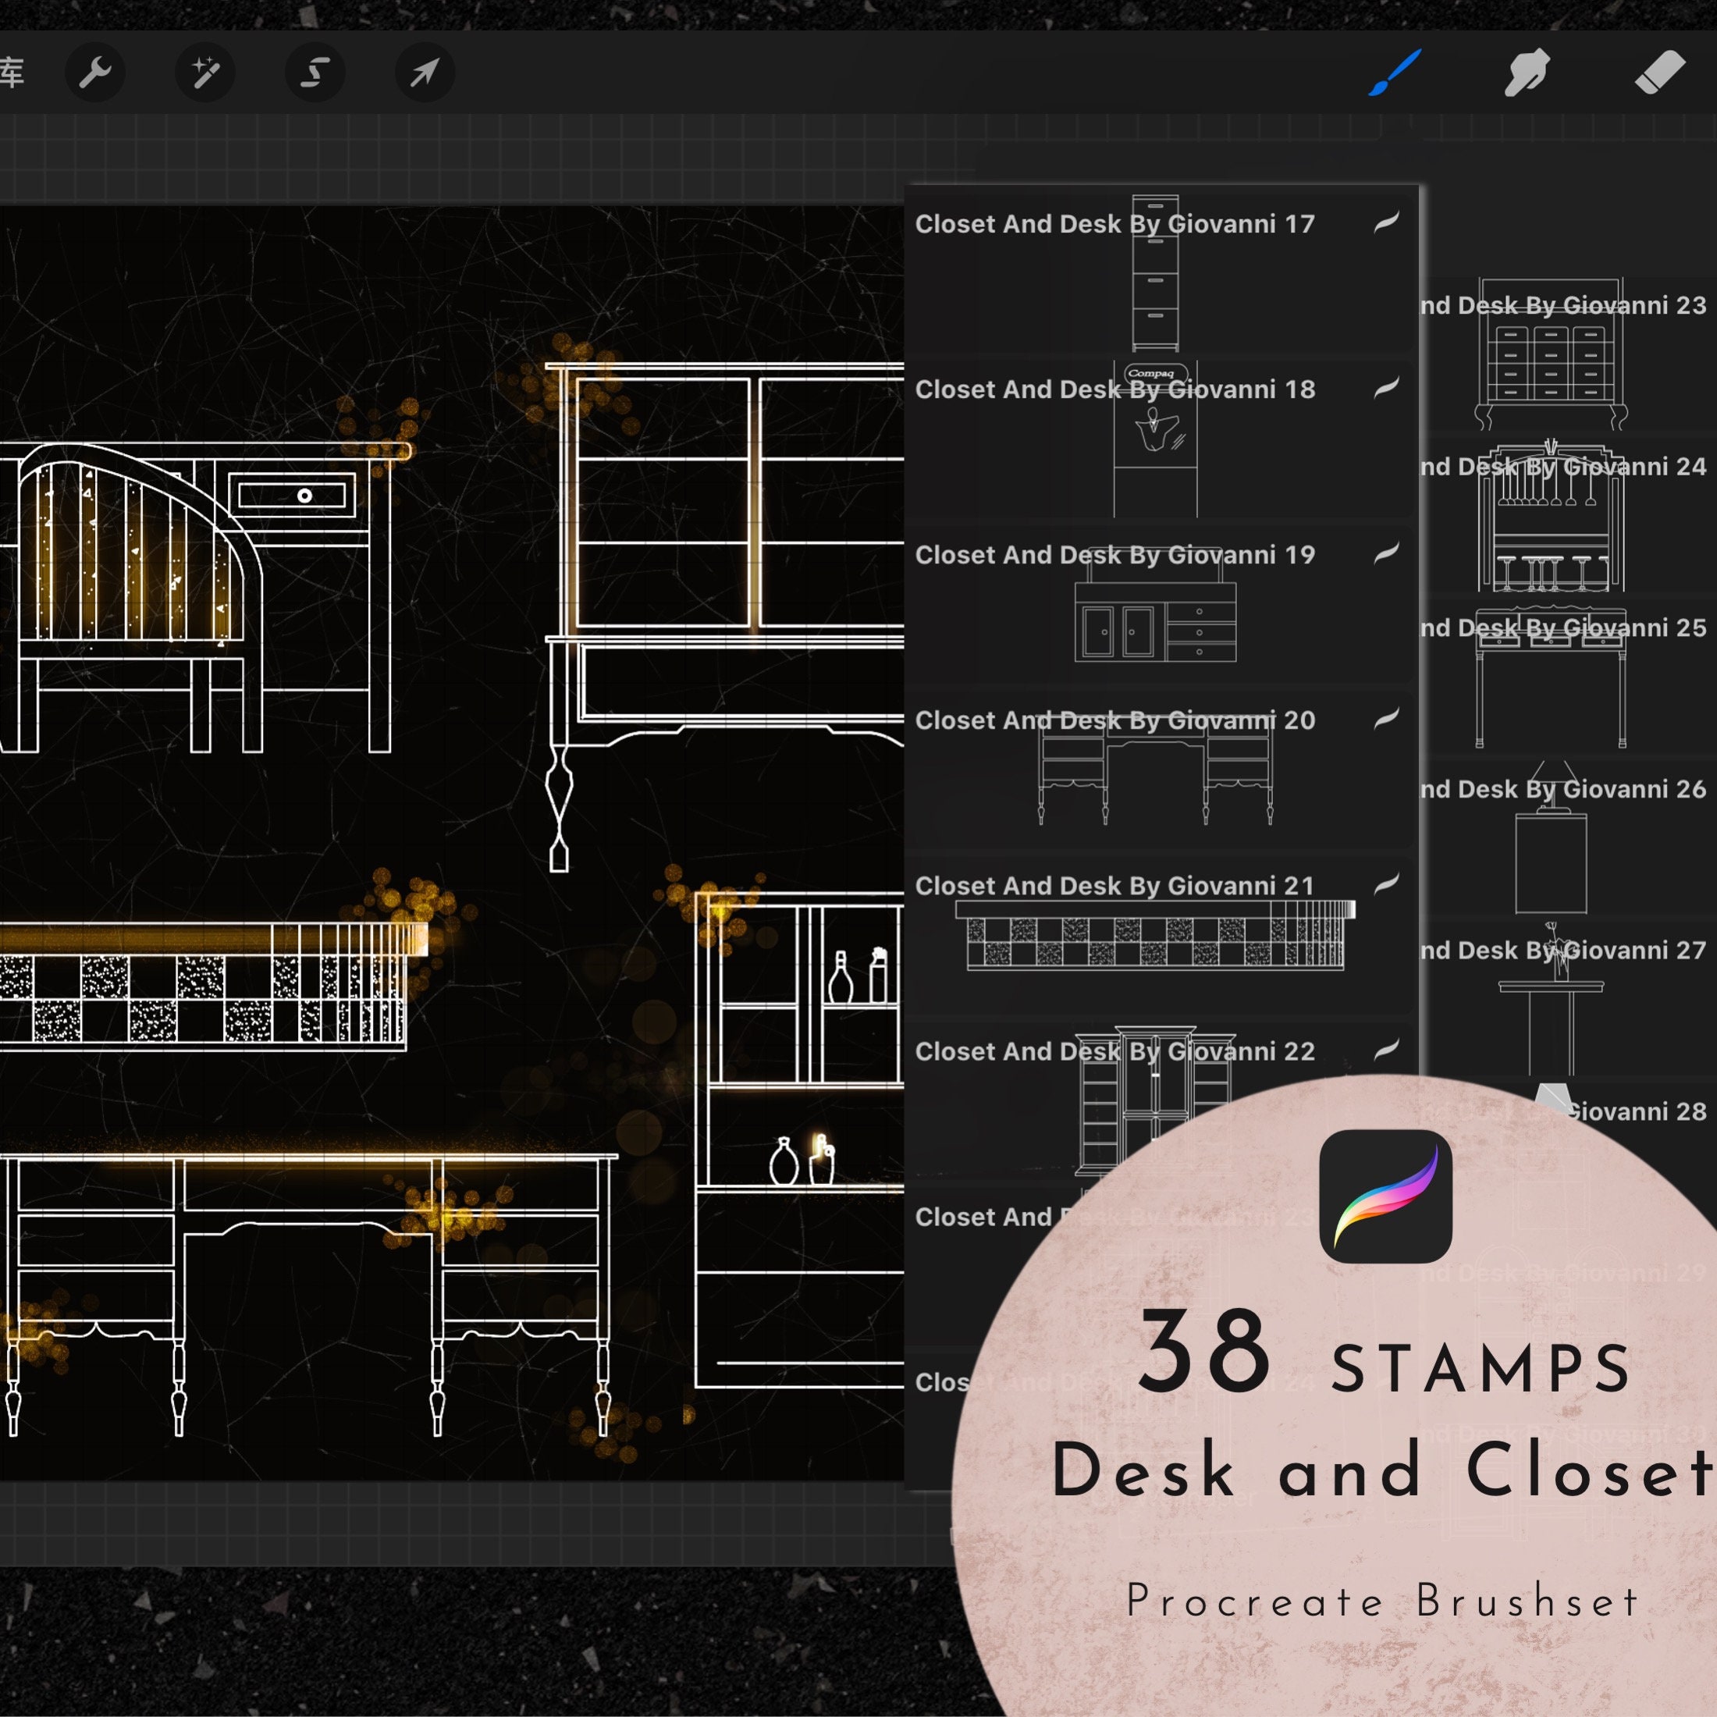Tap stroke icon beside Giovanni 17 brush
This screenshot has height=1717, width=1717.
(x=1386, y=222)
